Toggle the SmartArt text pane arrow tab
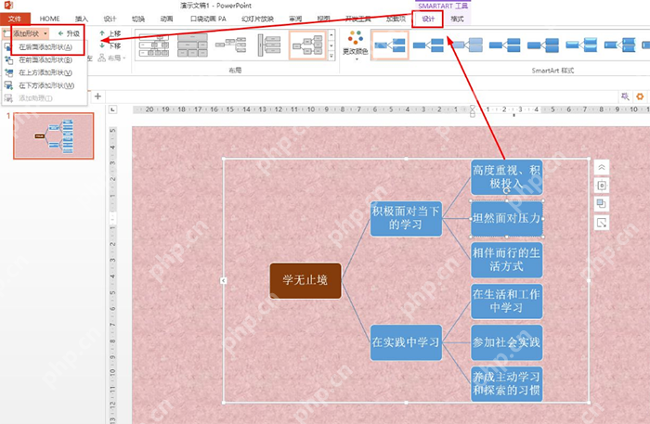 [x=224, y=281]
